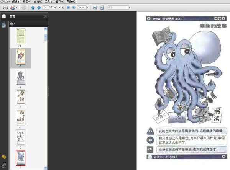Click the envelope icon in the bottom bar
This screenshot has height=170, width=230.
click(150, 157)
